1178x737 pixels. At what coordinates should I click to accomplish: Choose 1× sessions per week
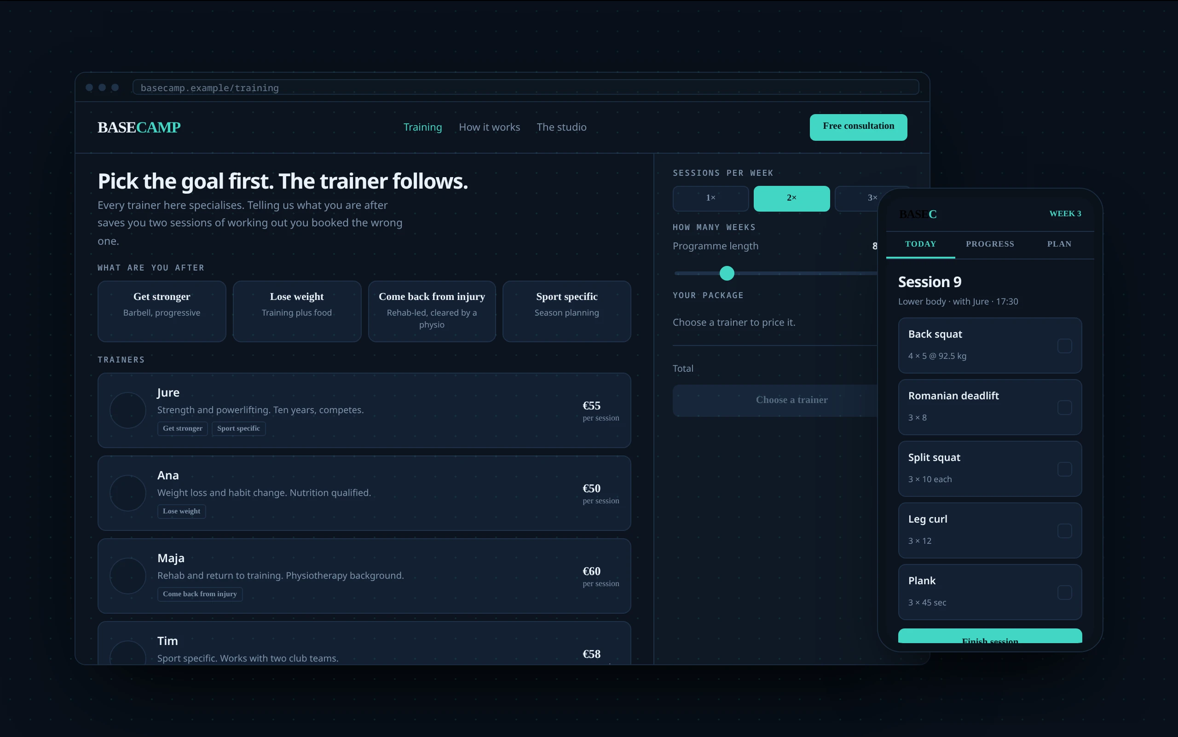tap(710, 198)
